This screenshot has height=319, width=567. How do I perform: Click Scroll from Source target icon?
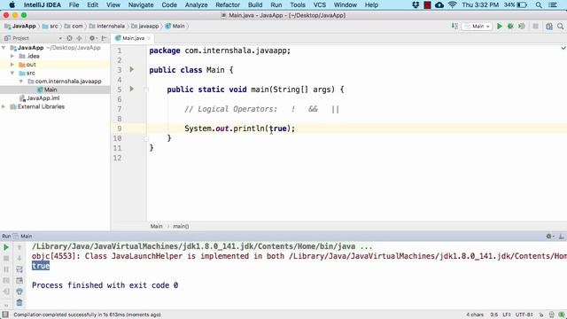click(x=69, y=38)
